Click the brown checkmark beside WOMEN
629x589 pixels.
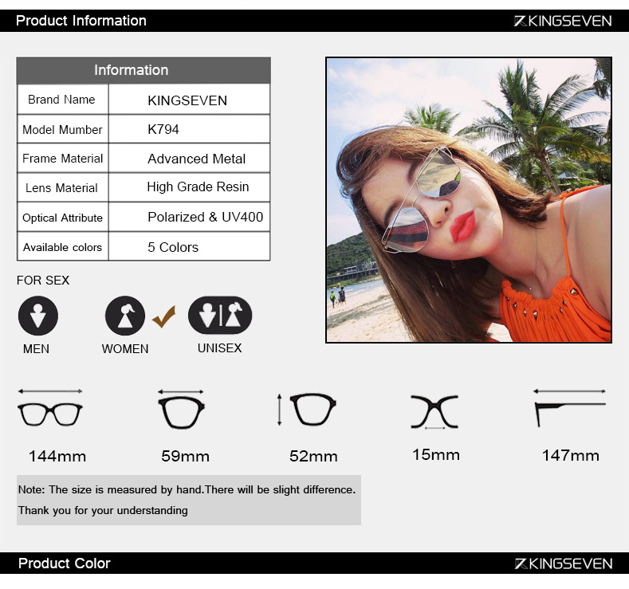coord(163,317)
